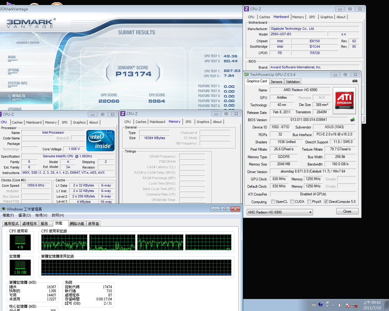Image resolution: width=389 pixels, height=311 pixels.
Task: Open MAIN section in 3DMark Vantage
Action: (x=12, y=57)
